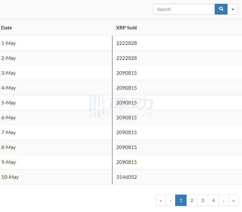This screenshot has height=212, width=242.
Task: Click XRP Sold value 2090815 for 5-May
Action: (127, 103)
